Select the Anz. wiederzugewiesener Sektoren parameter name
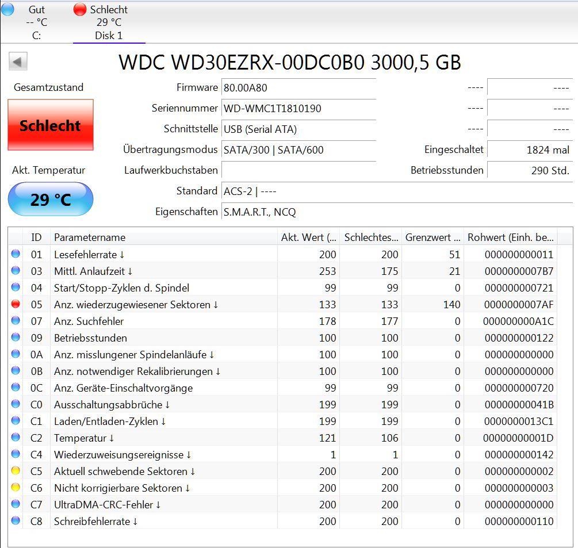Screen dimensions: 578x548 tap(136, 305)
